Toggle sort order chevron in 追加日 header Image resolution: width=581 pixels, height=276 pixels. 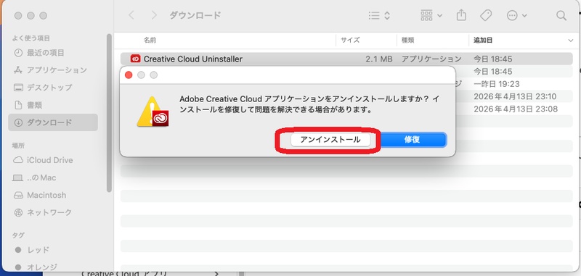(570, 41)
